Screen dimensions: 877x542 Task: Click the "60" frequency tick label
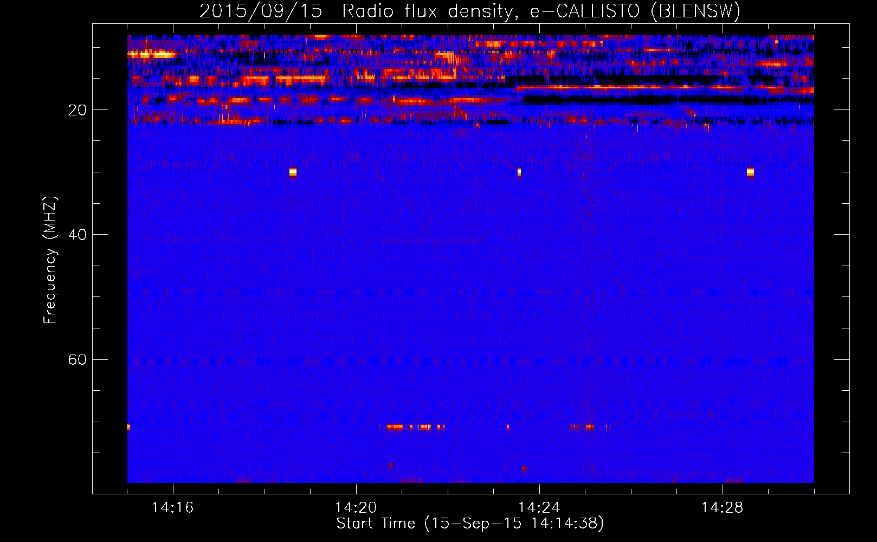point(78,359)
